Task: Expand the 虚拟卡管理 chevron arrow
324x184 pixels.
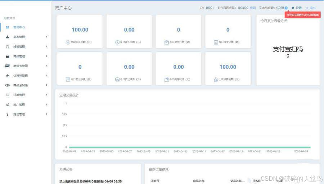Action: click(46, 66)
